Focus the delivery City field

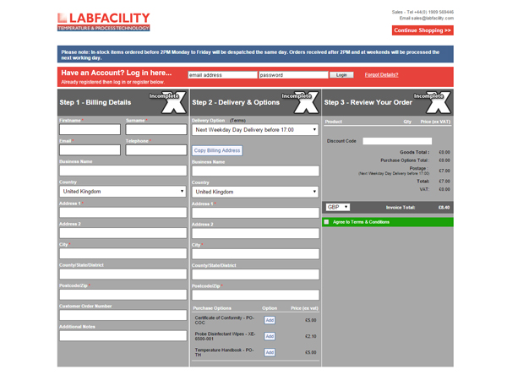[255, 254]
